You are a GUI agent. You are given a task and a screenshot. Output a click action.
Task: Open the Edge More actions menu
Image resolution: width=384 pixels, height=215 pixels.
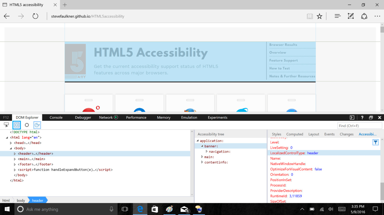tap(377, 16)
